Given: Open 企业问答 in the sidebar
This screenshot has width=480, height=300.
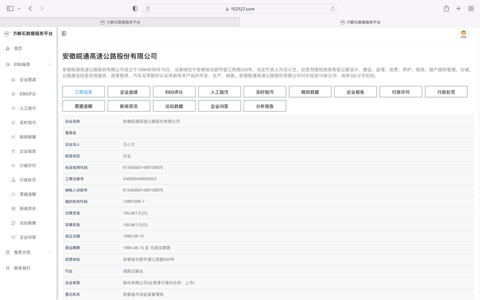Looking at the screenshot, I should click(x=28, y=237).
